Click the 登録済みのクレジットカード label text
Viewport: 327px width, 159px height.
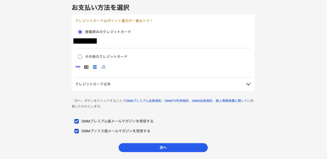tap(108, 32)
